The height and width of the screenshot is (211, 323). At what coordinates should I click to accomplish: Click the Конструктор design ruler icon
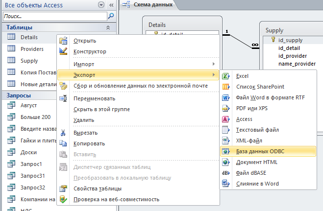(x=63, y=51)
